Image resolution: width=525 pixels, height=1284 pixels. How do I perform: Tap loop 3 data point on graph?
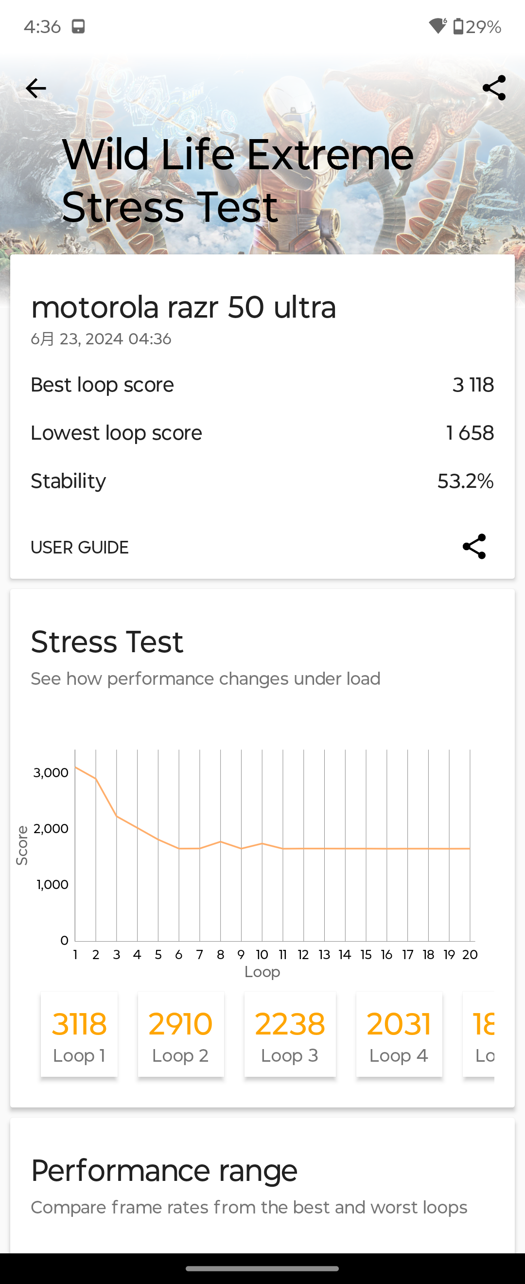click(x=117, y=816)
